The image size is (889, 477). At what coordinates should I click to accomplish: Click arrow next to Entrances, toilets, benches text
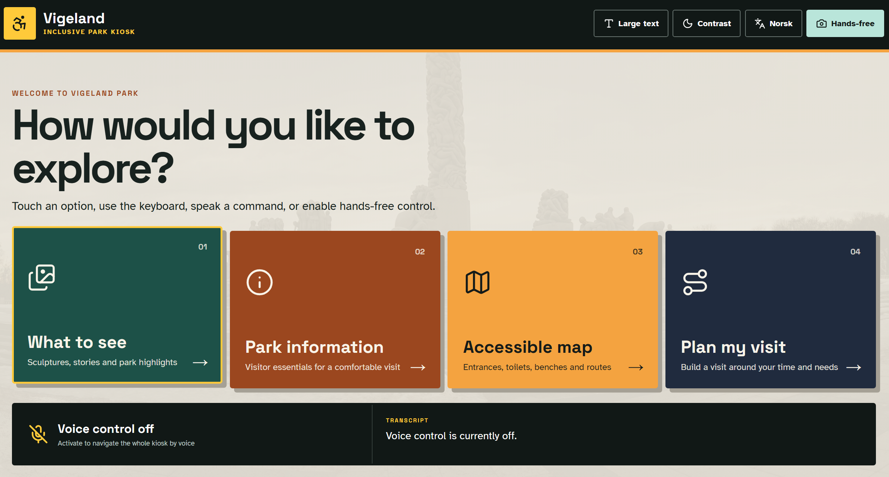(636, 367)
